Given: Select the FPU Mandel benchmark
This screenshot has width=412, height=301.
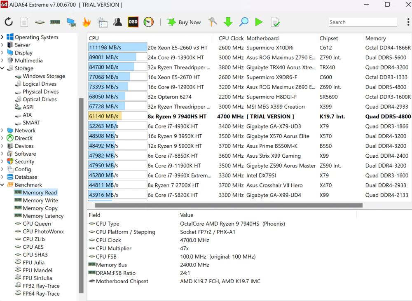Looking at the screenshot, I should (x=34, y=270).
